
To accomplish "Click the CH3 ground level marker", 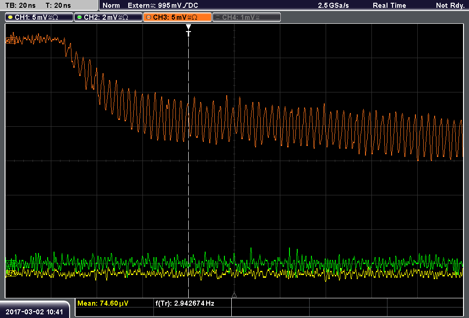I will 11,40.
